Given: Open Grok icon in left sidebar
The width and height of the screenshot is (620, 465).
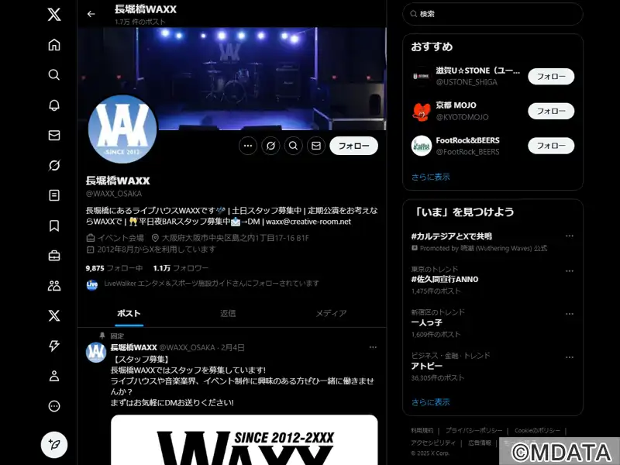Looking at the screenshot, I should coord(54,165).
